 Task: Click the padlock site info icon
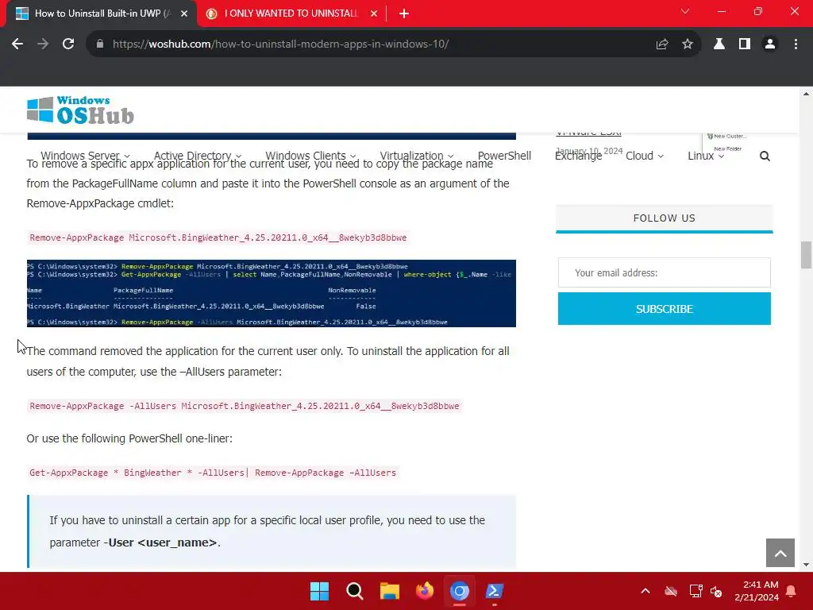point(100,44)
